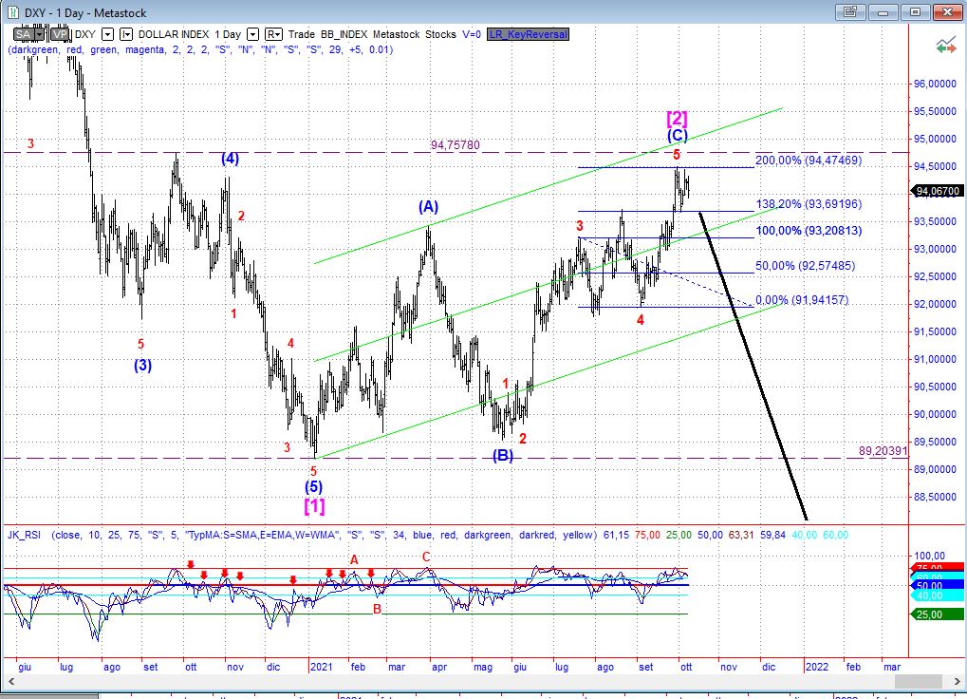Click the 2021 year marker on date axis
967x699 pixels.
322,667
